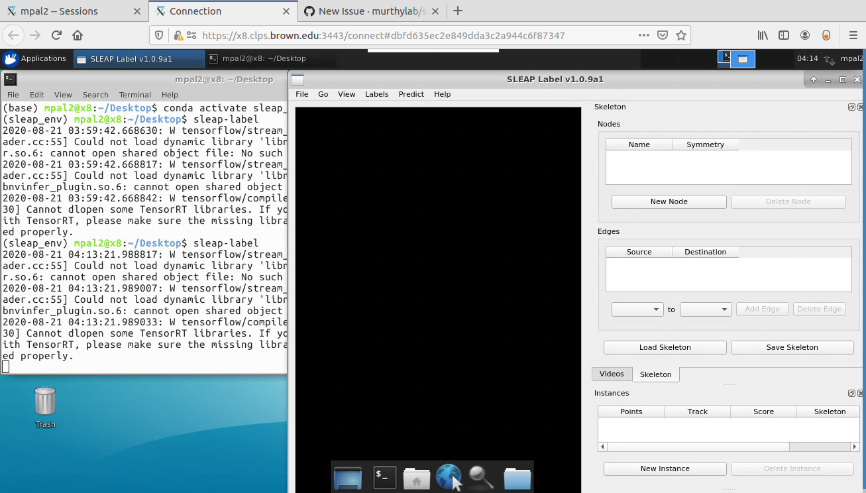This screenshot has width=866, height=493.
Task: Open SLEAP Help menu
Action: (x=443, y=94)
